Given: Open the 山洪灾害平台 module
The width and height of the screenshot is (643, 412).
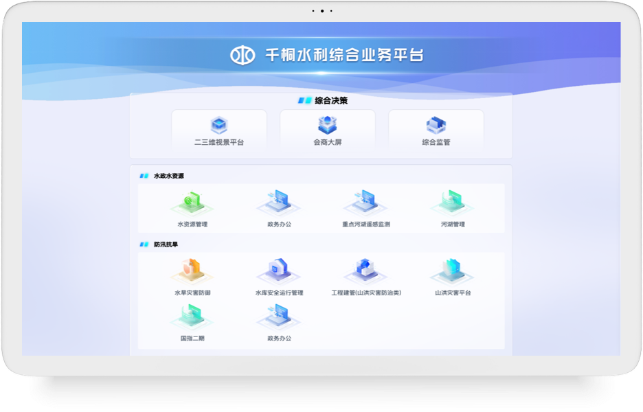Looking at the screenshot, I should [x=453, y=277].
